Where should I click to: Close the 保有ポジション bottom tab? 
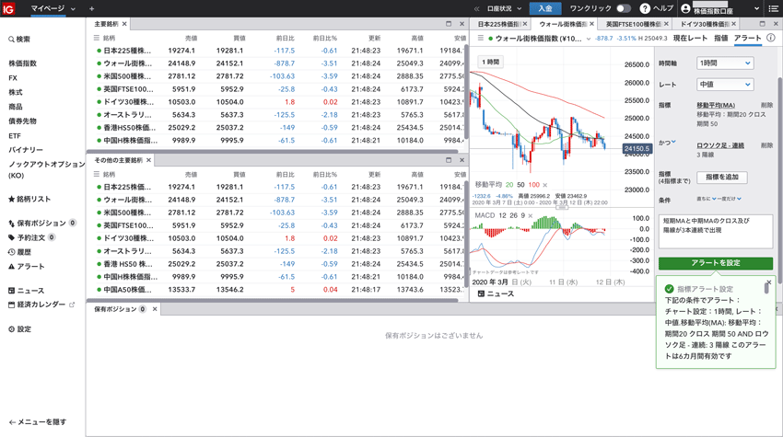coord(155,309)
